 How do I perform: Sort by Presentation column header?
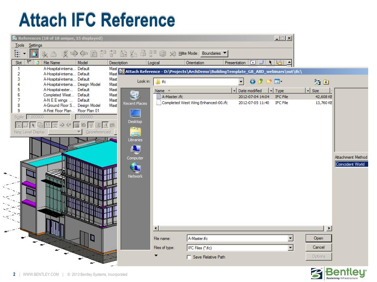point(236,62)
